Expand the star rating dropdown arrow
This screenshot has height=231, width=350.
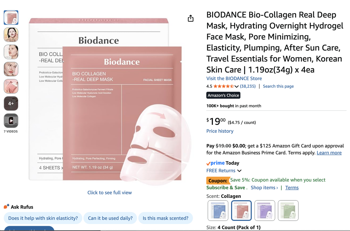pyautogui.click(x=237, y=87)
